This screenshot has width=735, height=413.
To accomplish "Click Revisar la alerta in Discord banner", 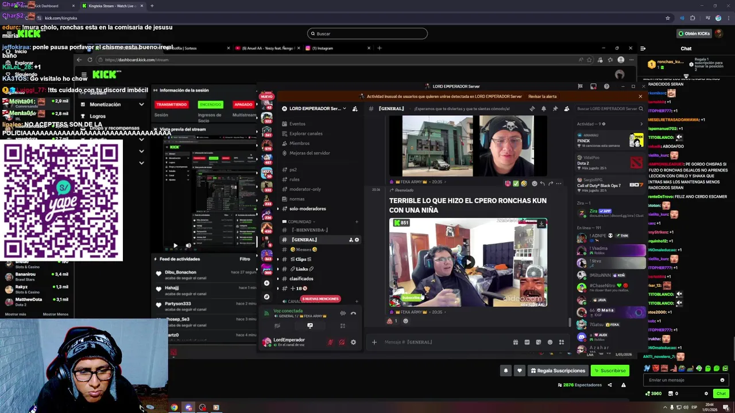I will tap(542, 96).
